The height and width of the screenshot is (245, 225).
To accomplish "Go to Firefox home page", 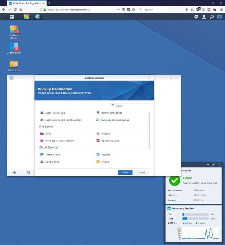I will pos(21,9).
